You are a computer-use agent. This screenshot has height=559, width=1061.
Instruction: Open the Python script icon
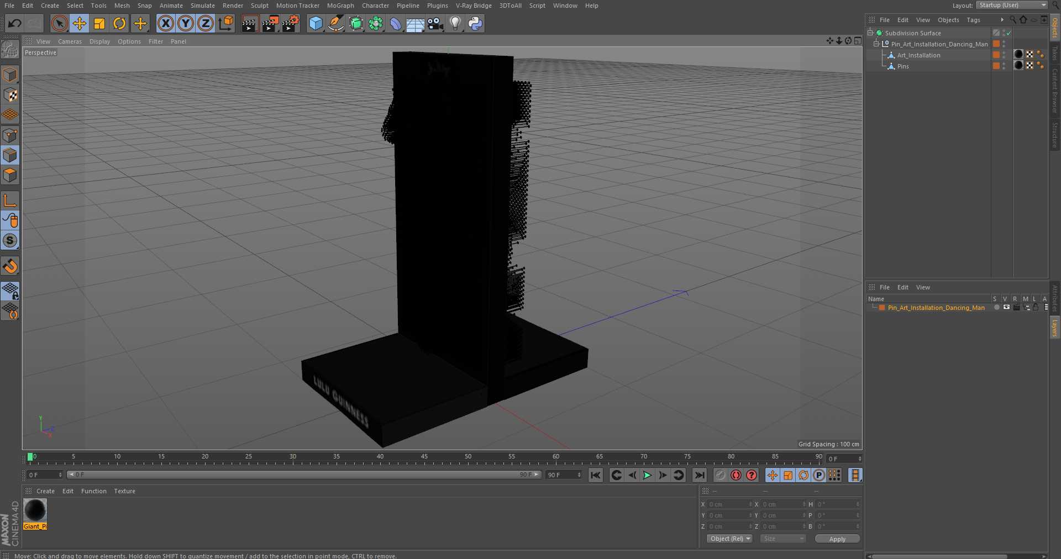475,23
